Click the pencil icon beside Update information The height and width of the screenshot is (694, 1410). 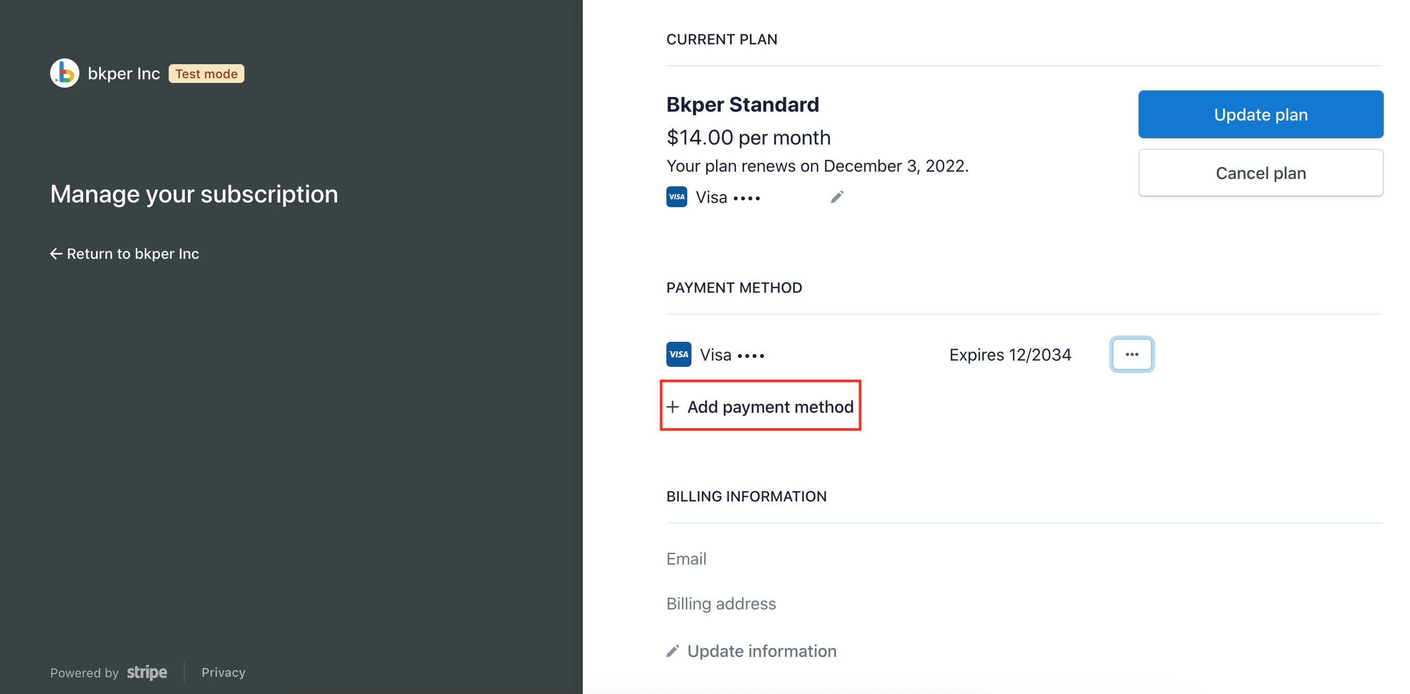click(673, 651)
